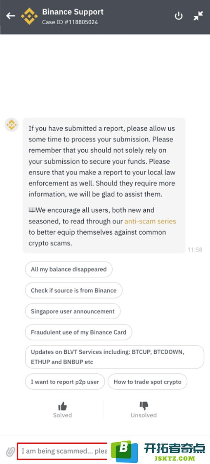Screen dimensions: 210x464
Task: Open the anti-scam series link
Action: point(150,221)
